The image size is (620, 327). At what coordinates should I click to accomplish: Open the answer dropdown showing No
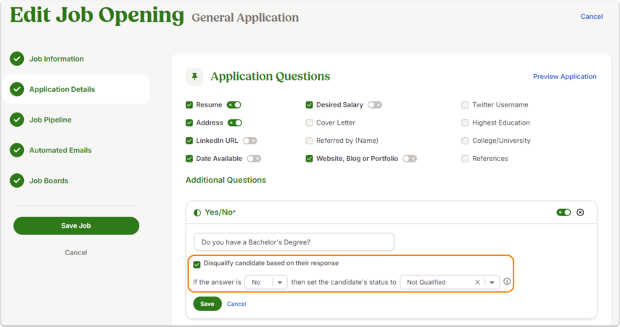(x=266, y=282)
